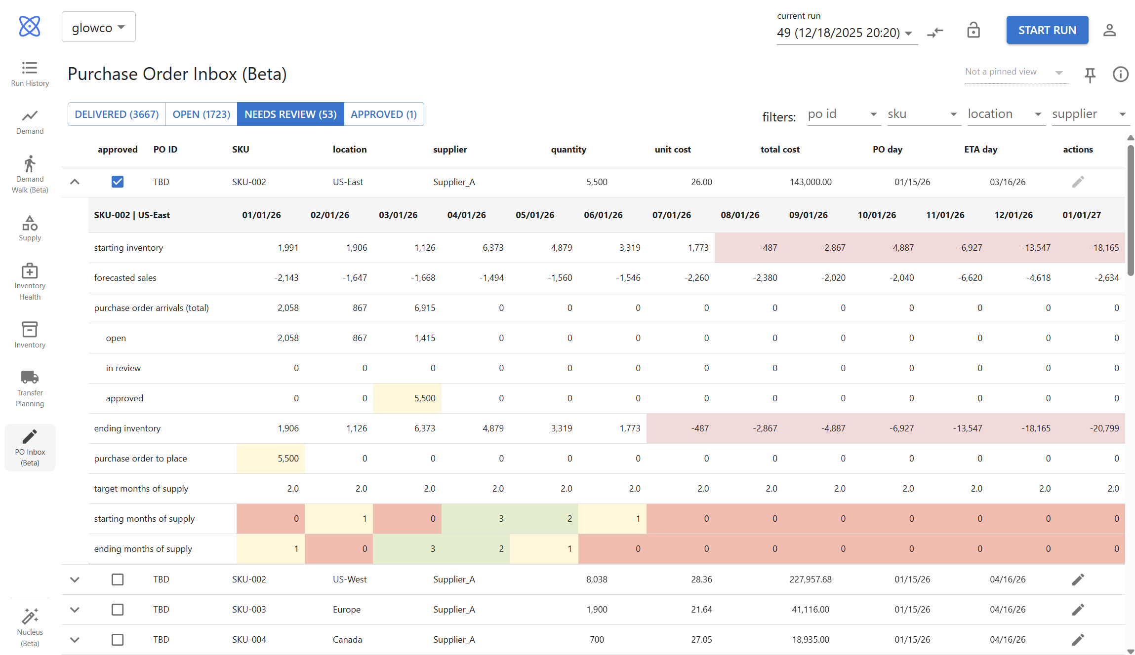
Task: Check approved for SKU-002 US-West
Action: point(118,579)
